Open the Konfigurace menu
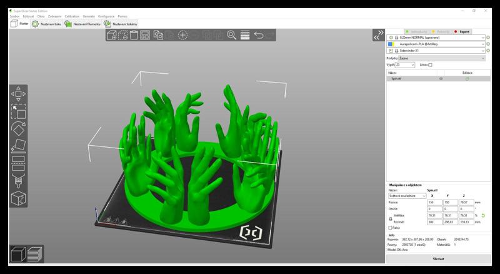 [106, 16]
